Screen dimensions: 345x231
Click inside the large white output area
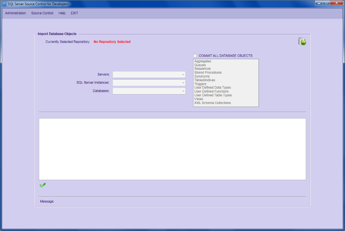tap(172, 149)
